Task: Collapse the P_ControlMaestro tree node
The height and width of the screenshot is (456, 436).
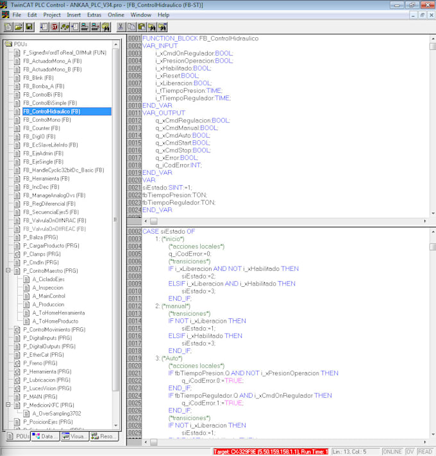Action: coord(8,271)
